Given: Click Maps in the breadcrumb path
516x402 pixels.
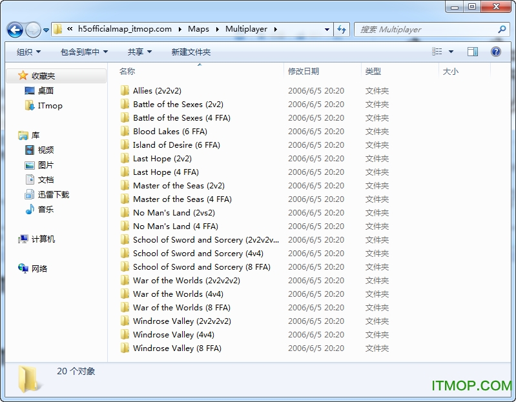Looking at the screenshot, I should (x=198, y=29).
